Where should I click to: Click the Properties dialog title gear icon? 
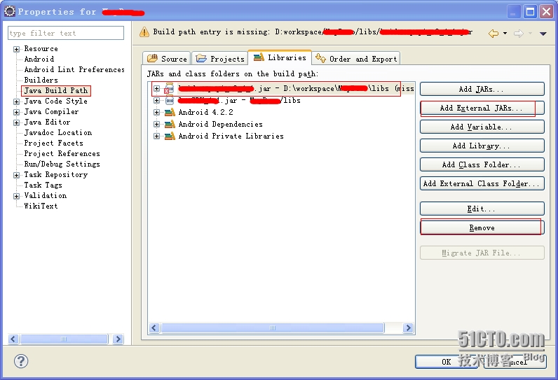[x=10, y=11]
